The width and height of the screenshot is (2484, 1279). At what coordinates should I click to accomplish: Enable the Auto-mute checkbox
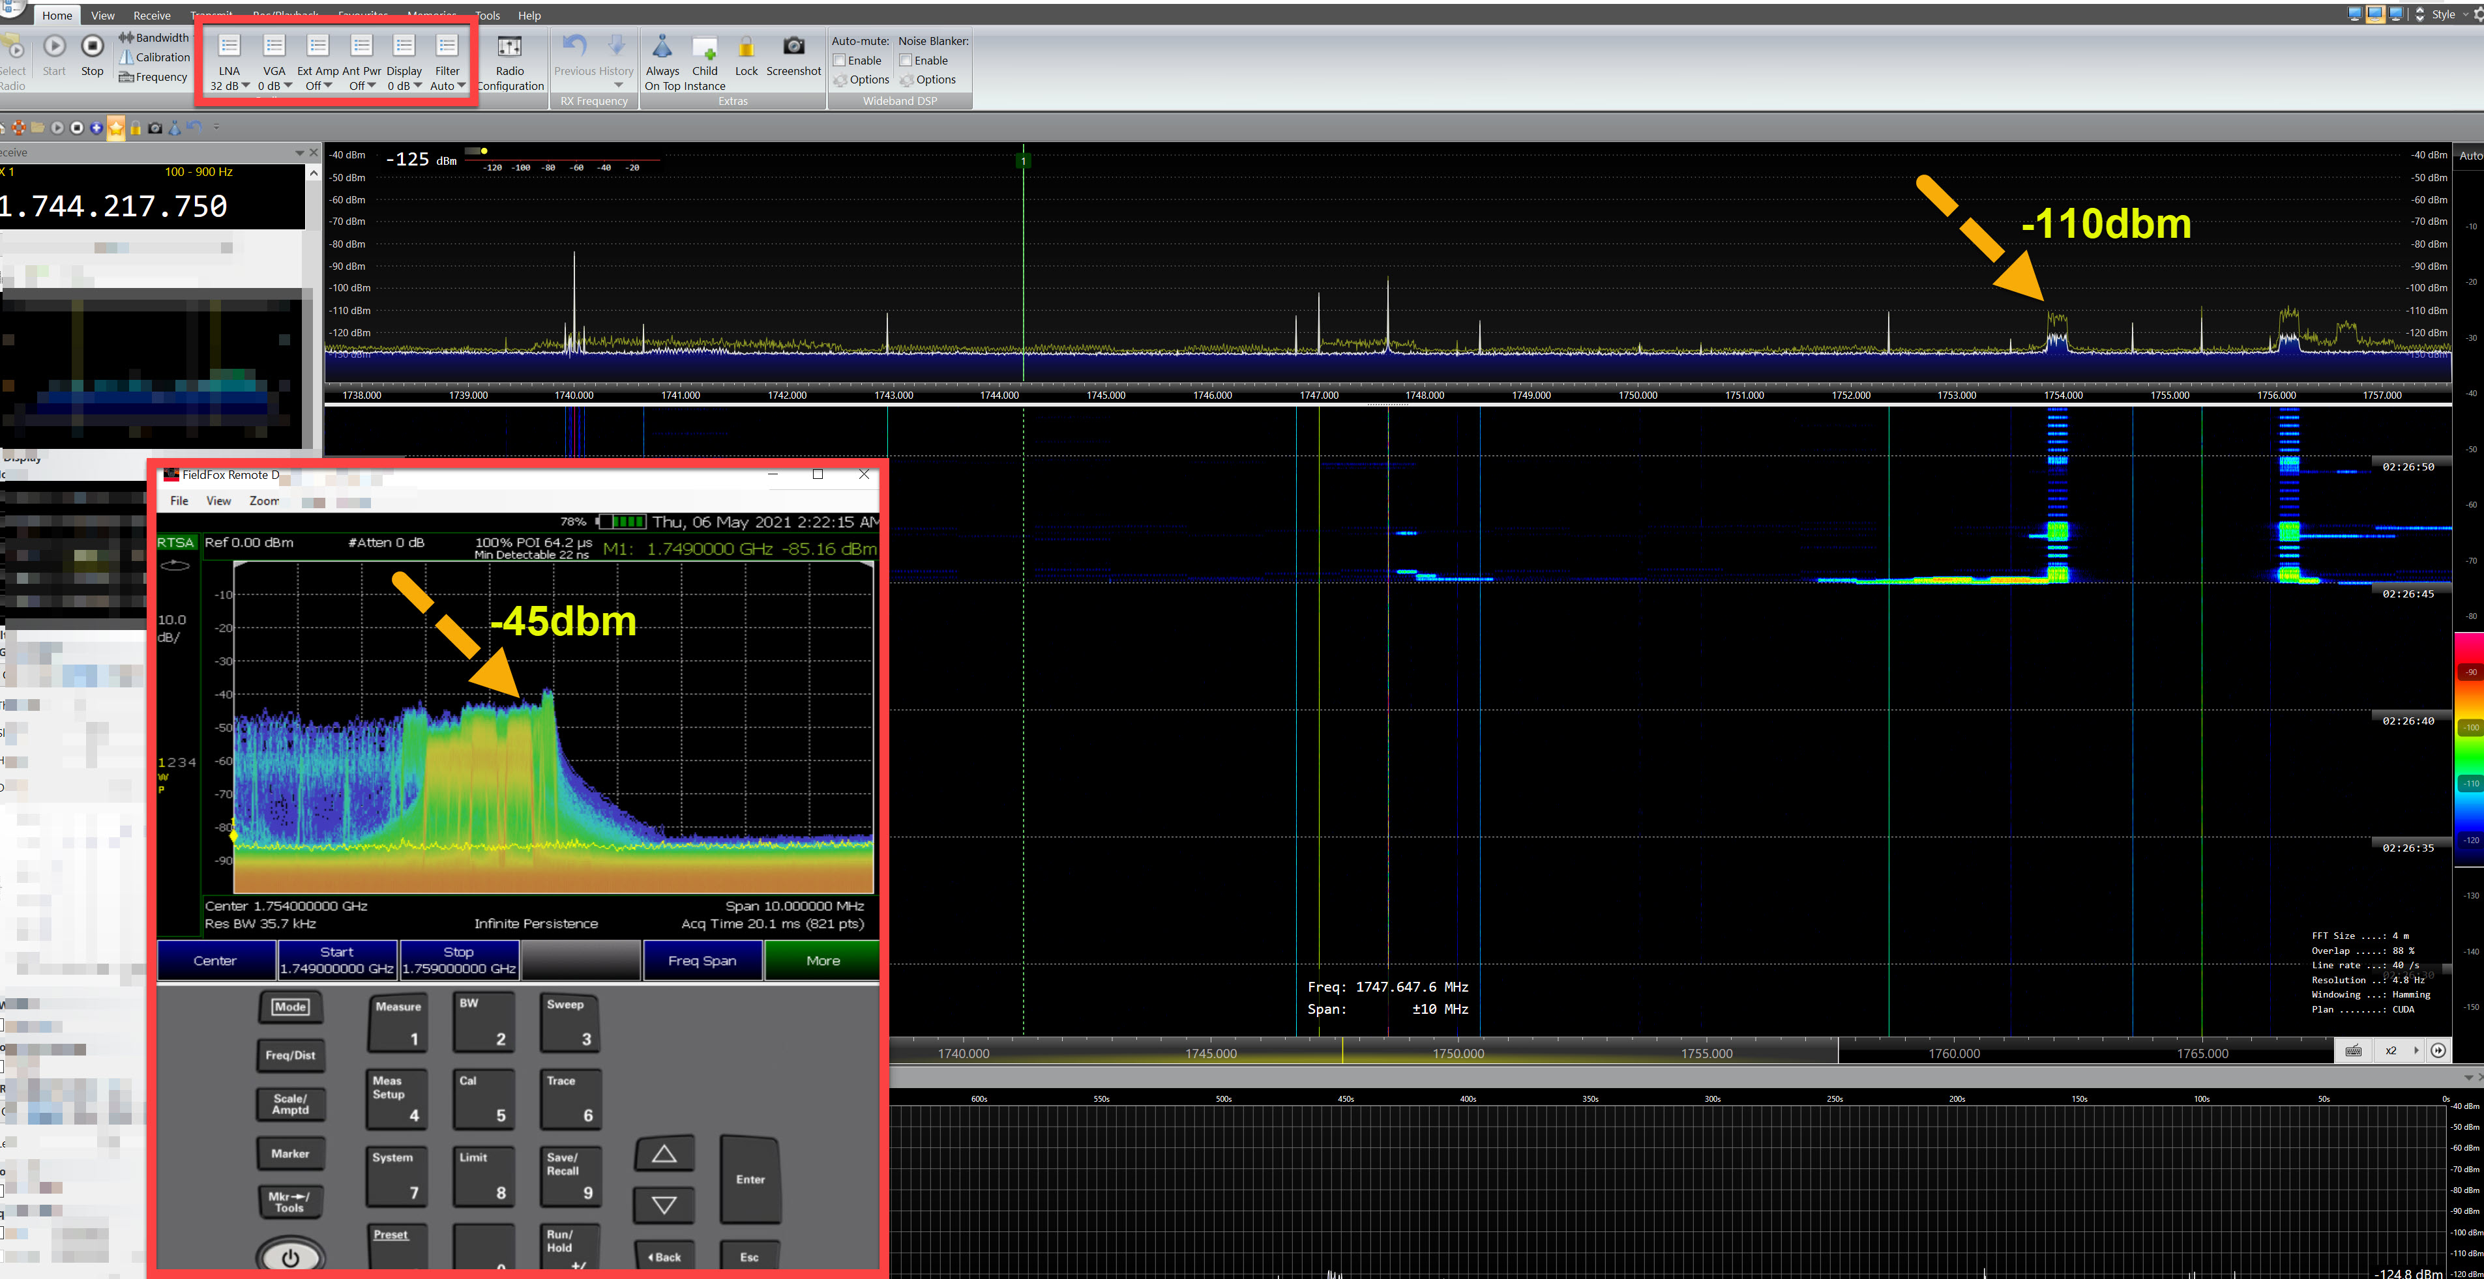click(840, 60)
